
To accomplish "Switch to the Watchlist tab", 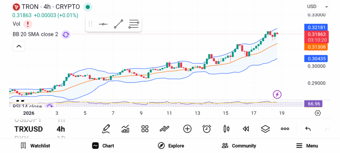I will 36,146.
